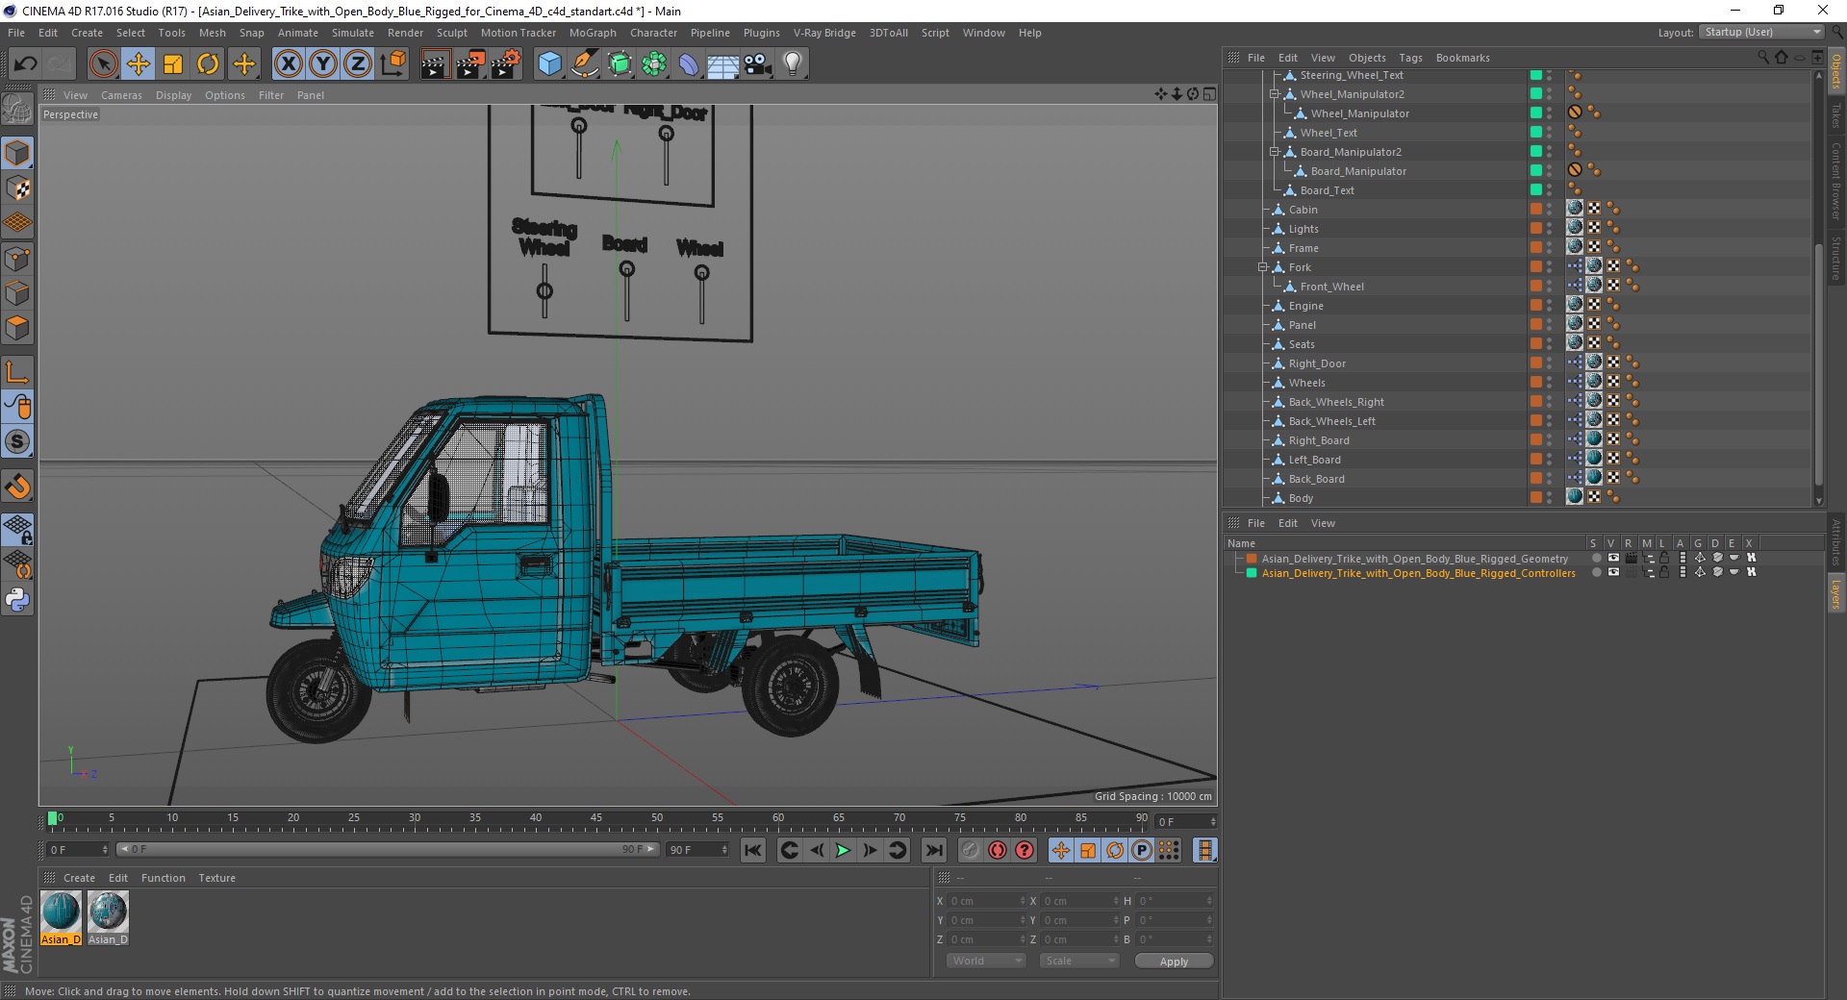
Task: Open viewport Cameras menu
Action: 121,95
